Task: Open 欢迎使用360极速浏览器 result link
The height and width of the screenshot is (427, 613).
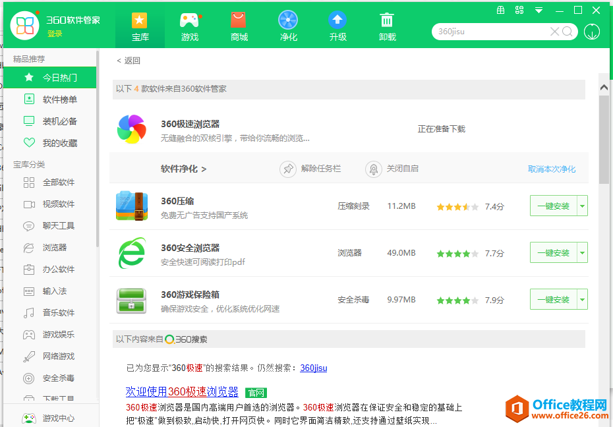Action: pyautogui.click(x=182, y=391)
